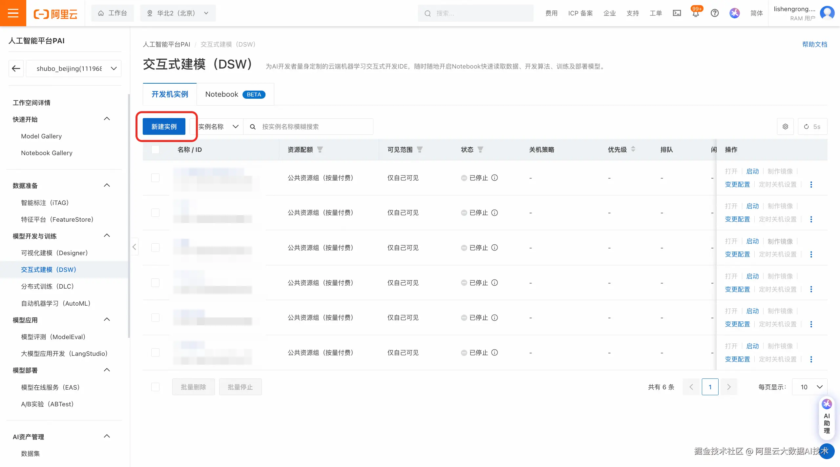Click the 5s auto-refresh button

tap(812, 127)
